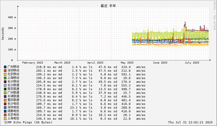Click the 上海电信 legend label
The height and width of the screenshot is (126, 217).
click(13, 119)
